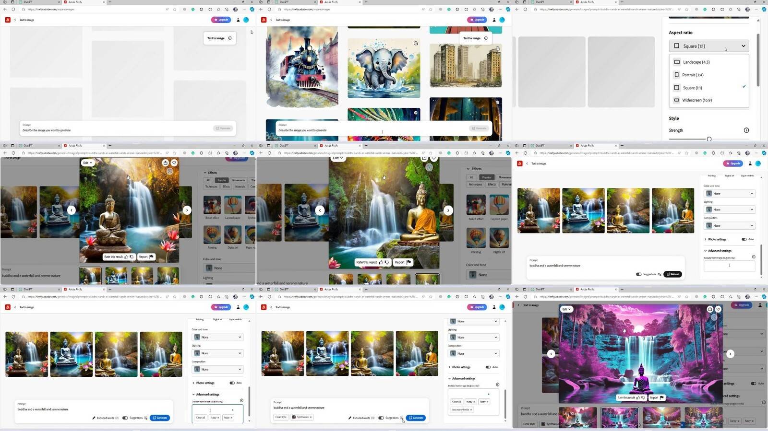Click the Refresh button
Image resolution: width=768 pixels, height=431 pixels.
[673, 274]
